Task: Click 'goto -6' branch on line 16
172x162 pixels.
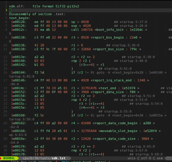Action: (x=103, y=72)
